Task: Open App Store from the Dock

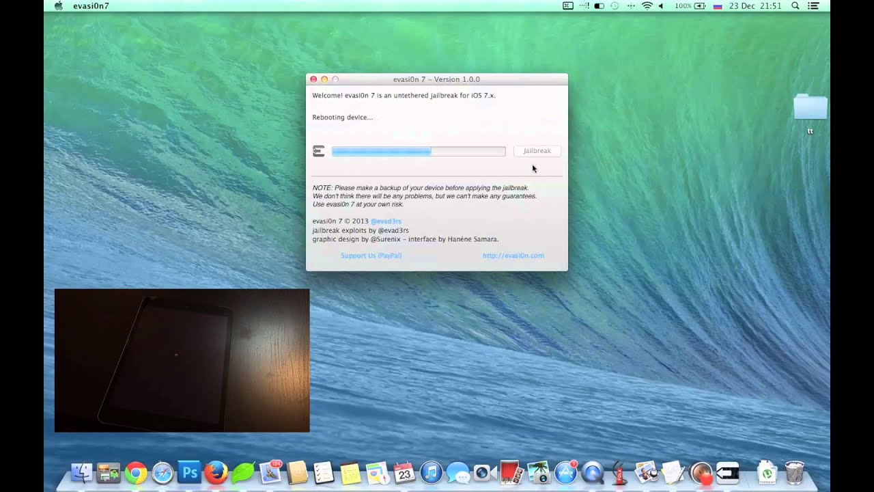Action: pos(566,472)
